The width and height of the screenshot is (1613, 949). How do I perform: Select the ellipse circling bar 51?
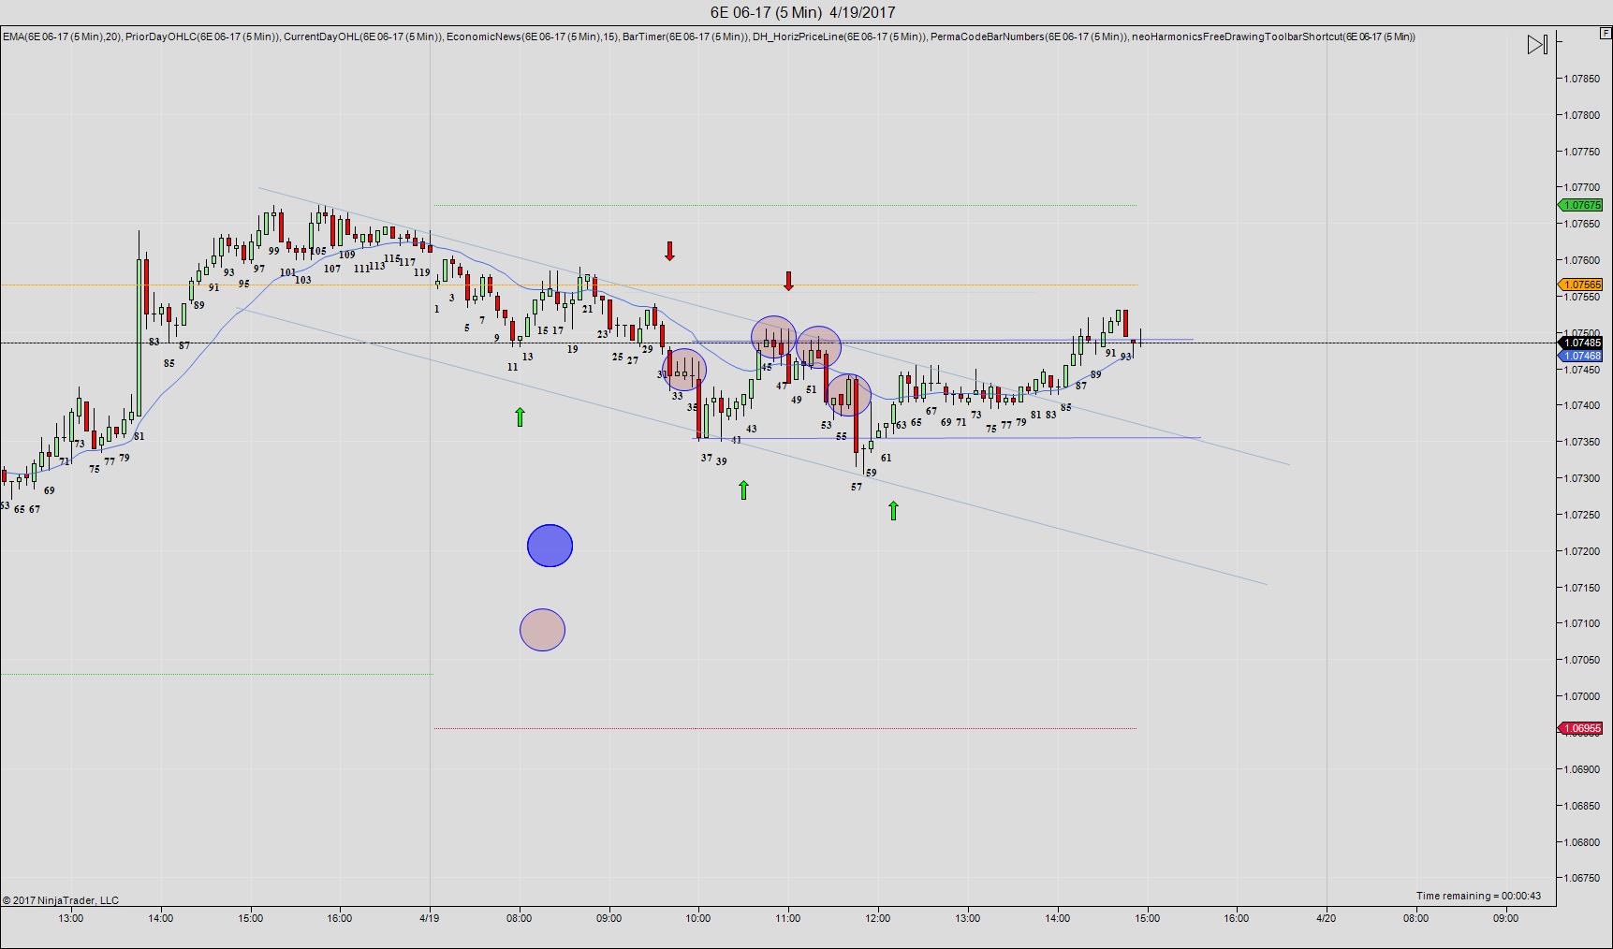click(819, 347)
